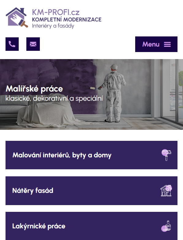
Task: Open the Nátěry fasád section
Action: (x=91, y=191)
